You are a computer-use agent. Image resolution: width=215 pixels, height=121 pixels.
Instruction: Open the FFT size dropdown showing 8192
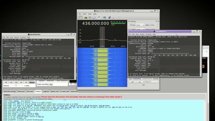click(140, 25)
